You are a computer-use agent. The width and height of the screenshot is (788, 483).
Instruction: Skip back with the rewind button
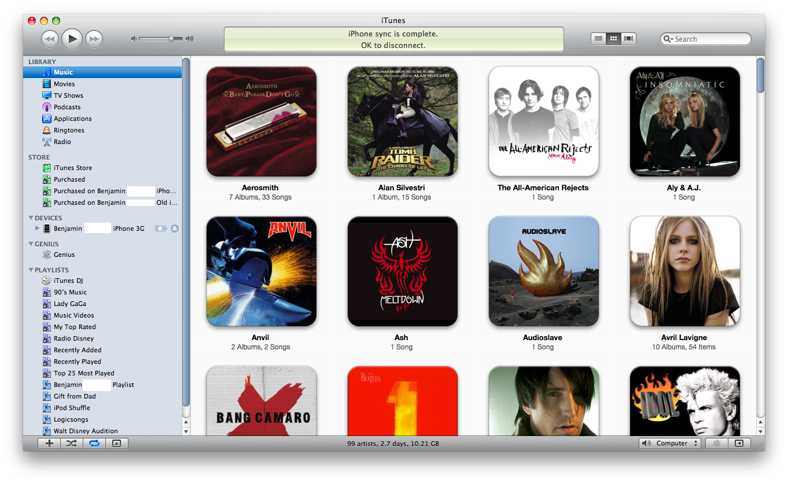coord(50,39)
